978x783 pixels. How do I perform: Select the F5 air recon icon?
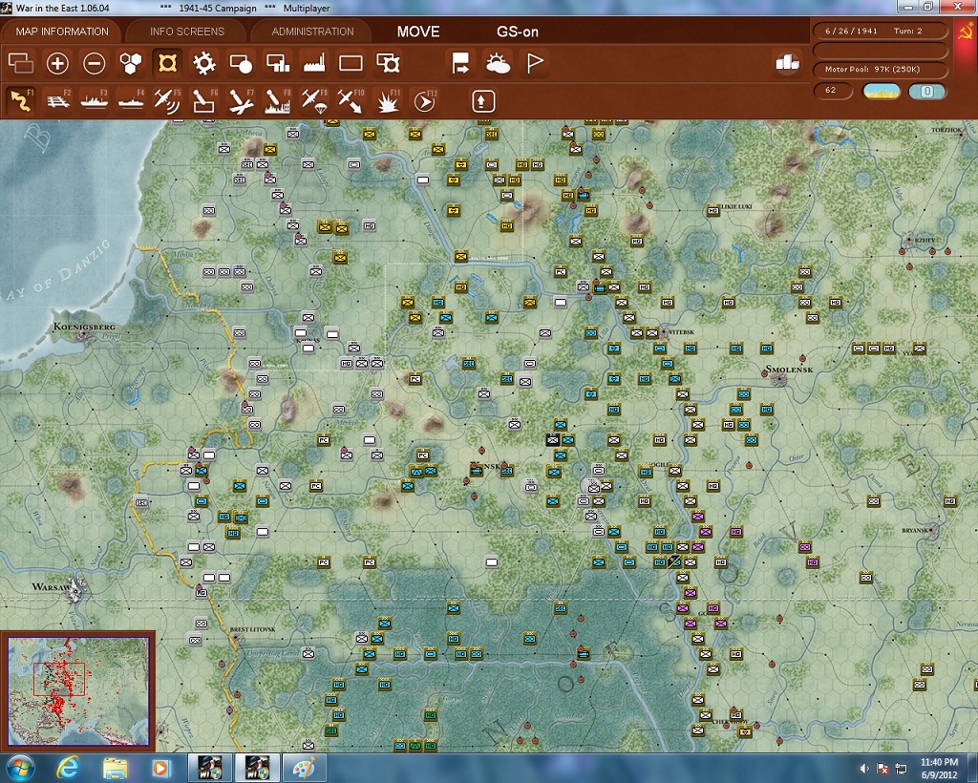[167, 101]
